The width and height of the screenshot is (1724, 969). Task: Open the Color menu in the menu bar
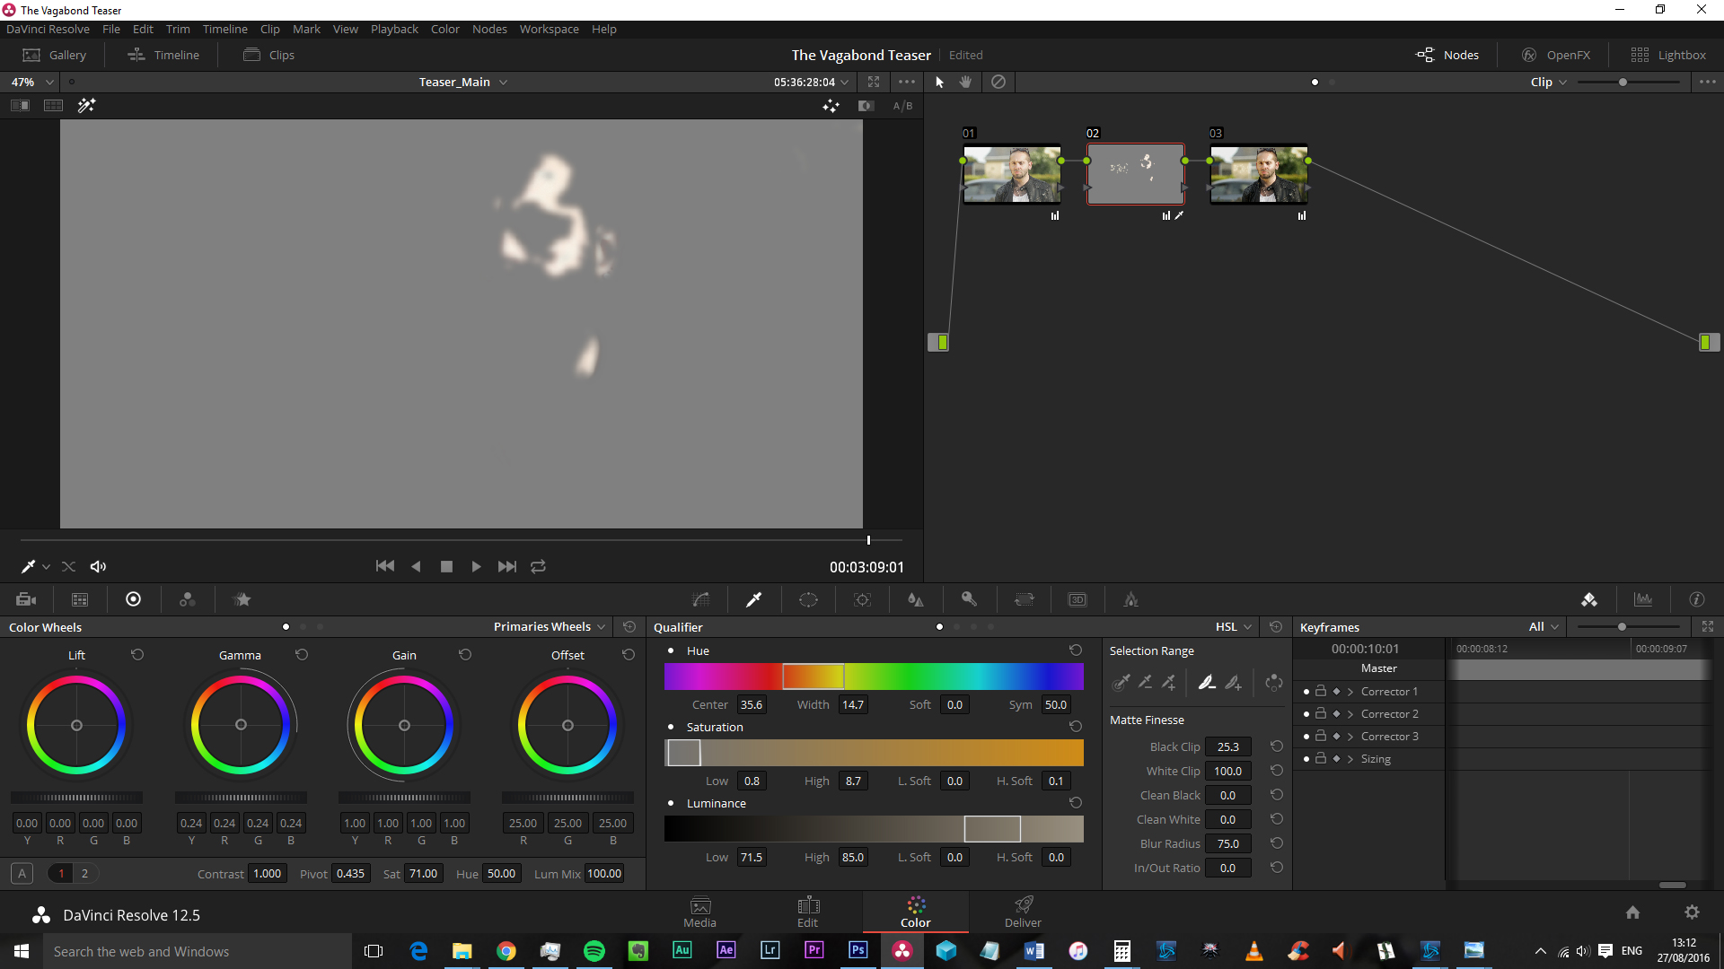(444, 29)
